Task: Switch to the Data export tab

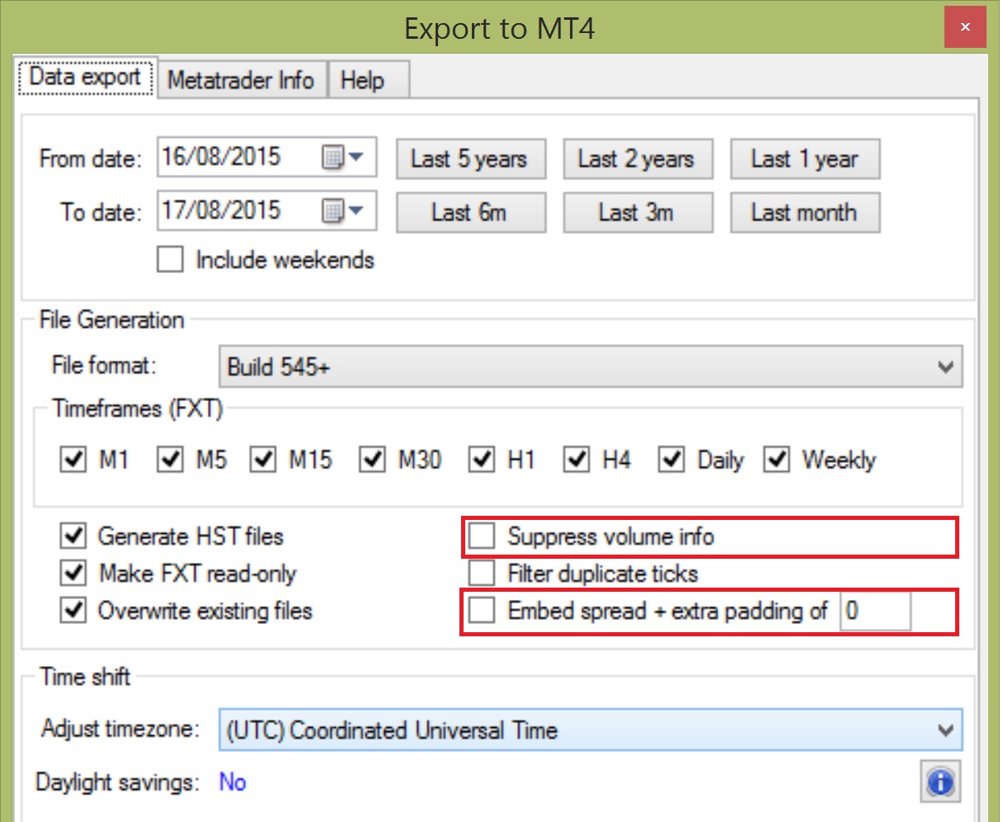Action: point(85,77)
